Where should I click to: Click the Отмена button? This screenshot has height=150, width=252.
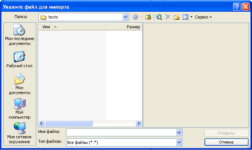[226, 142]
